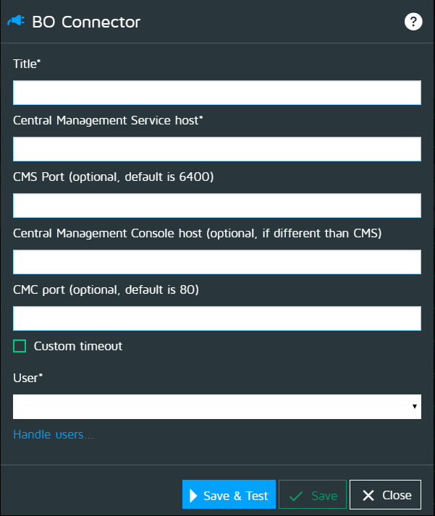Focus the CMC port input field
The width and height of the screenshot is (435, 516).
pyautogui.click(x=216, y=318)
